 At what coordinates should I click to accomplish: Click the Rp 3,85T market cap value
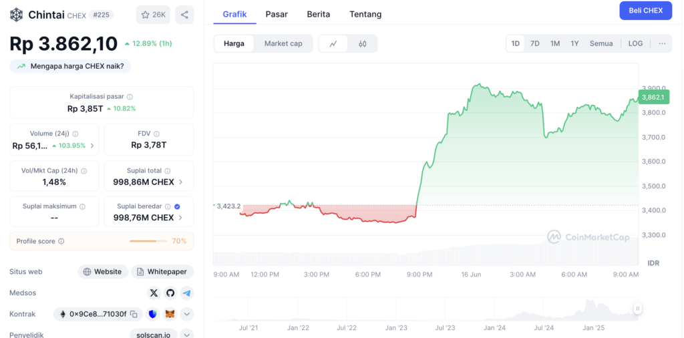point(85,109)
